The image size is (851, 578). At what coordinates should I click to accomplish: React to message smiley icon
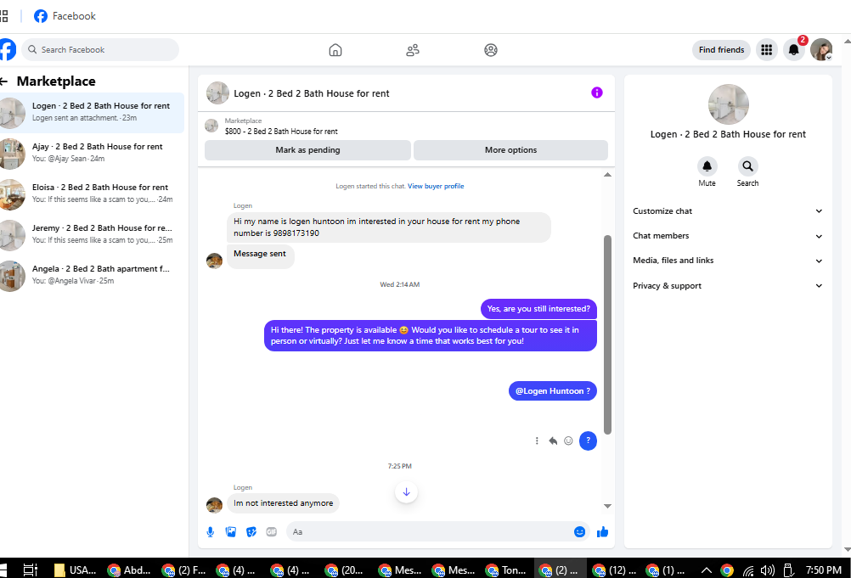568,441
